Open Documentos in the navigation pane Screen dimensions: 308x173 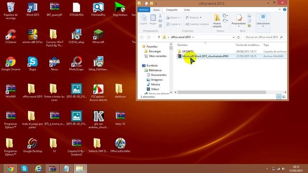coord(159,75)
